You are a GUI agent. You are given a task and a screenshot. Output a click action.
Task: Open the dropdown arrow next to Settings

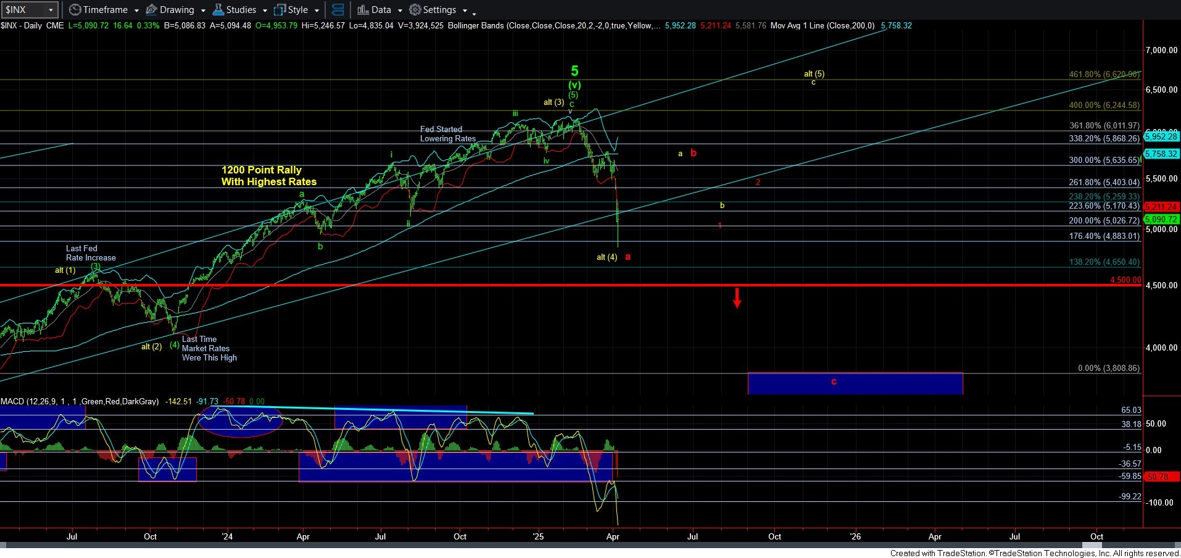(x=465, y=10)
